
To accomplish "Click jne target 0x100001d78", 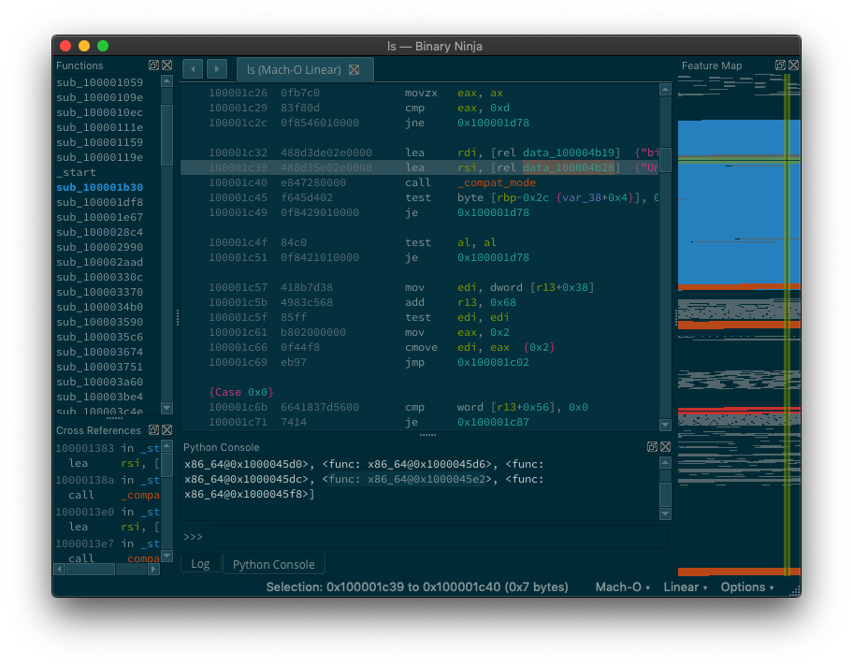I will [x=493, y=123].
